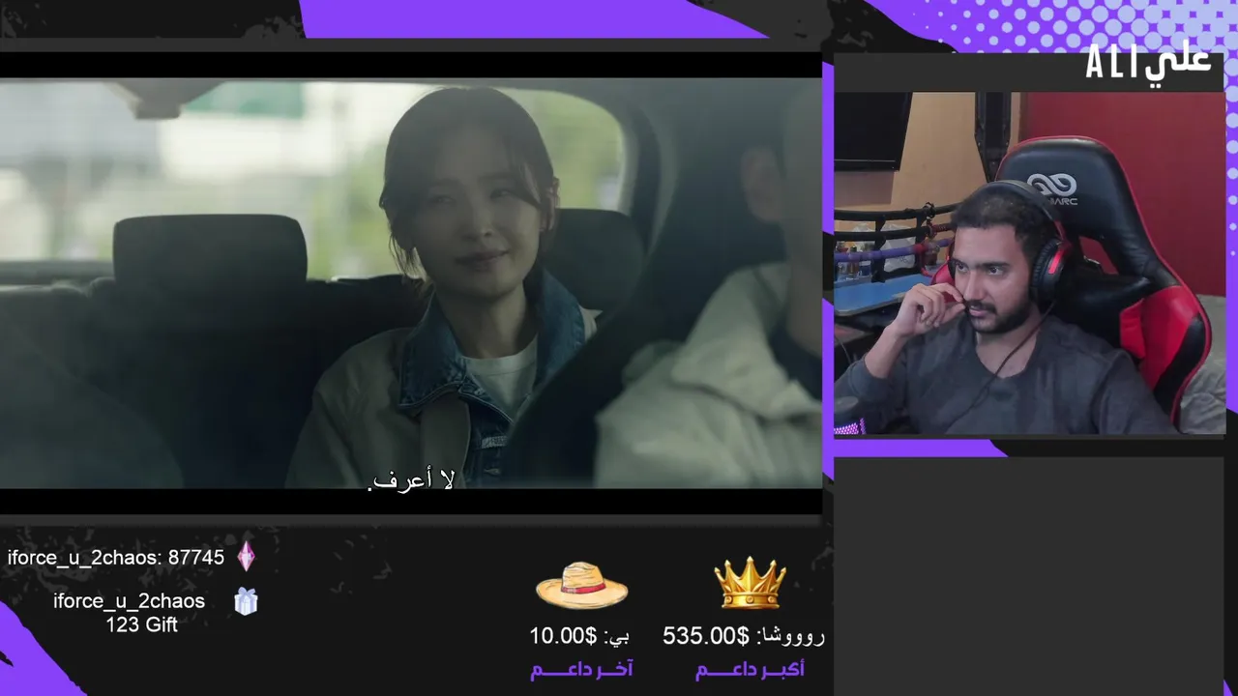Click the ALI علي channel logo

[1148, 64]
